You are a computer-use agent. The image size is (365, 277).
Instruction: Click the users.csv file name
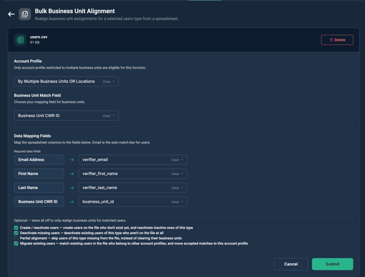click(x=39, y=37)
